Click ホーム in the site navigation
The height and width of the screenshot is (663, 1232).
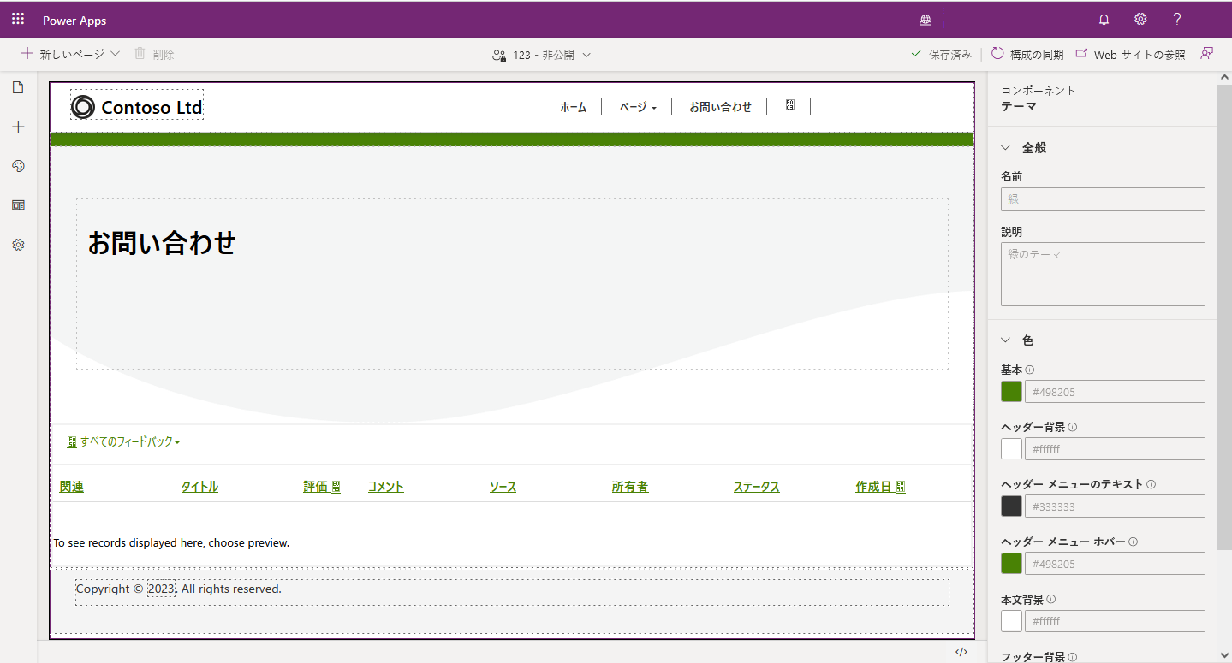coord(574,107)
